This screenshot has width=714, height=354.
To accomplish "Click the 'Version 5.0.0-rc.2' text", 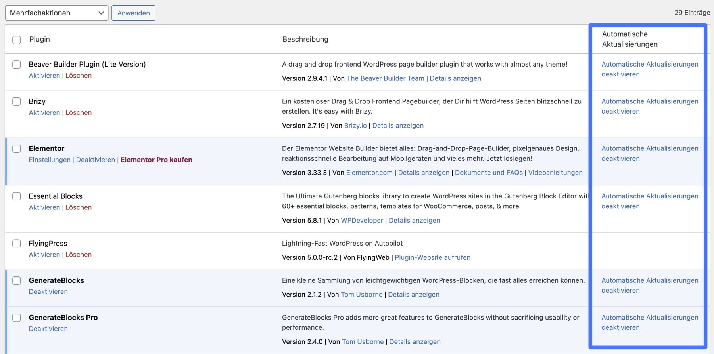I will (x=310, y=258).
